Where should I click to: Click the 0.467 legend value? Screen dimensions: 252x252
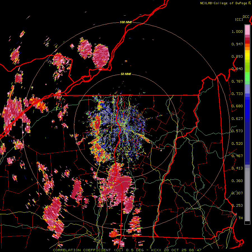click(237, 156)
